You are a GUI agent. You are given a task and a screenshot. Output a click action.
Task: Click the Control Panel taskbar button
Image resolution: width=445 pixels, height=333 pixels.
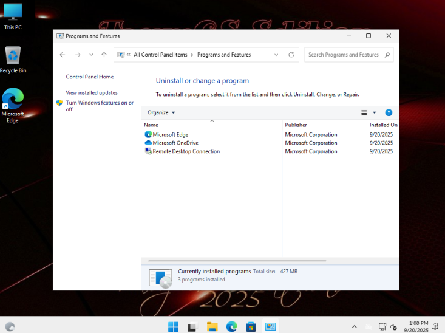270,326
